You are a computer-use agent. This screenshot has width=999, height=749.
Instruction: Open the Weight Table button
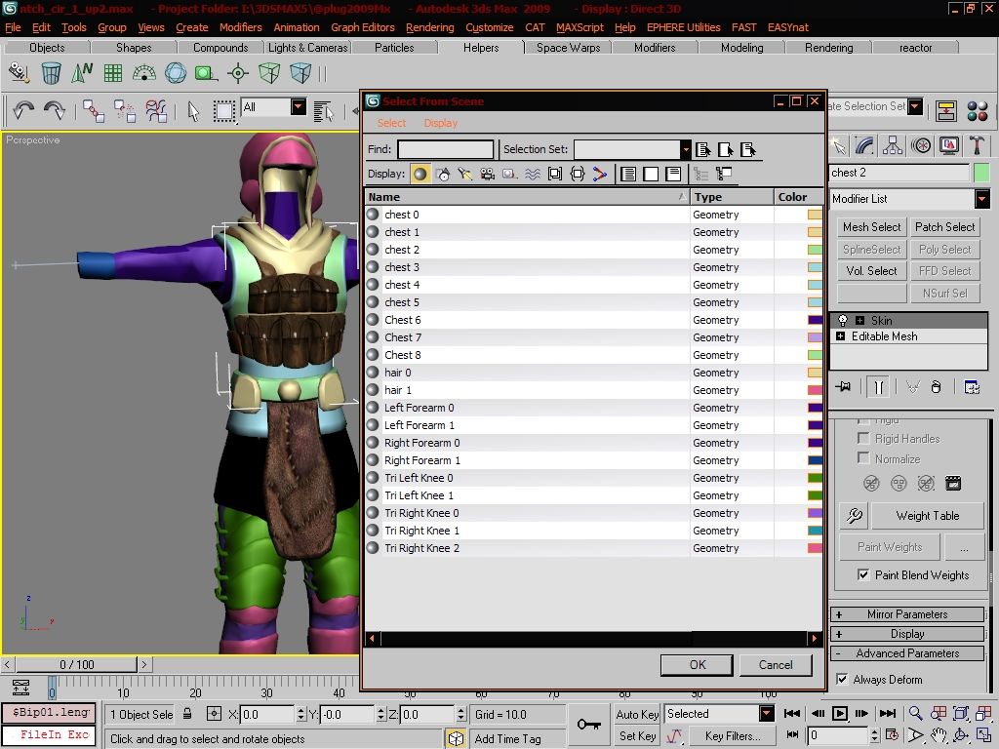coord(927,515)
